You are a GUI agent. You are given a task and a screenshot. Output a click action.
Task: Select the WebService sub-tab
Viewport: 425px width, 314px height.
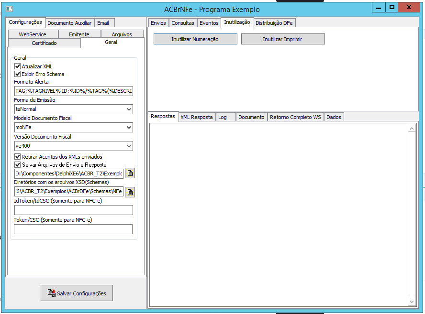click(33, 34)
